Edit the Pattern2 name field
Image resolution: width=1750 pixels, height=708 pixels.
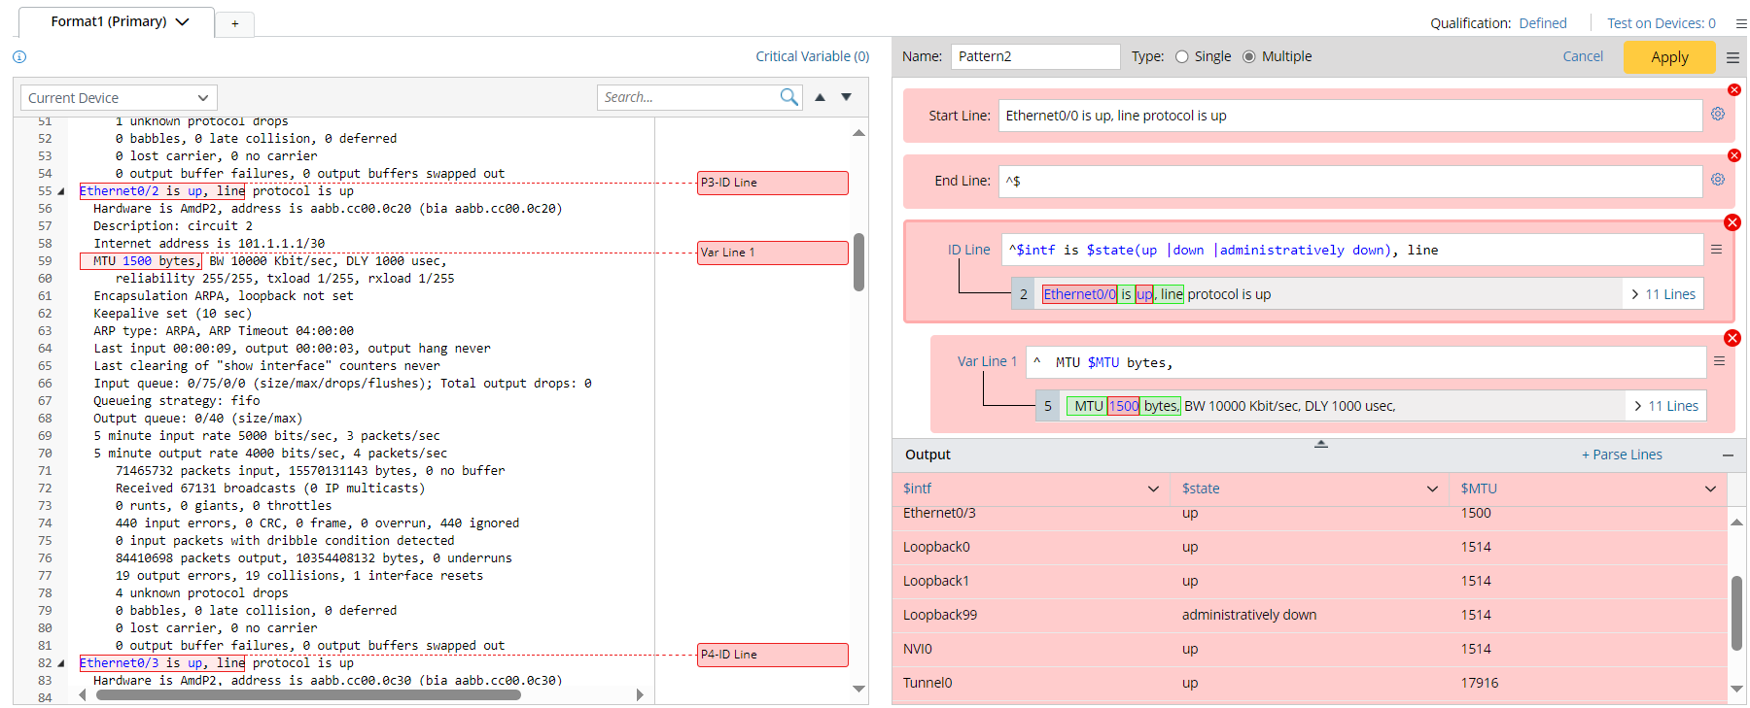(1034, 57)
